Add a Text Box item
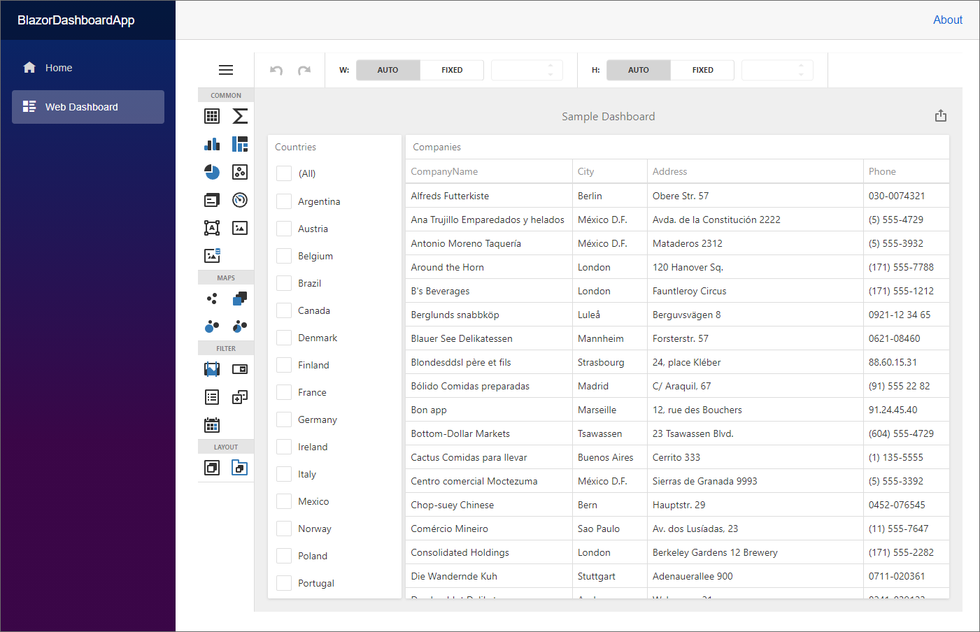Screen dimensions: 980x632 point(212,228)
